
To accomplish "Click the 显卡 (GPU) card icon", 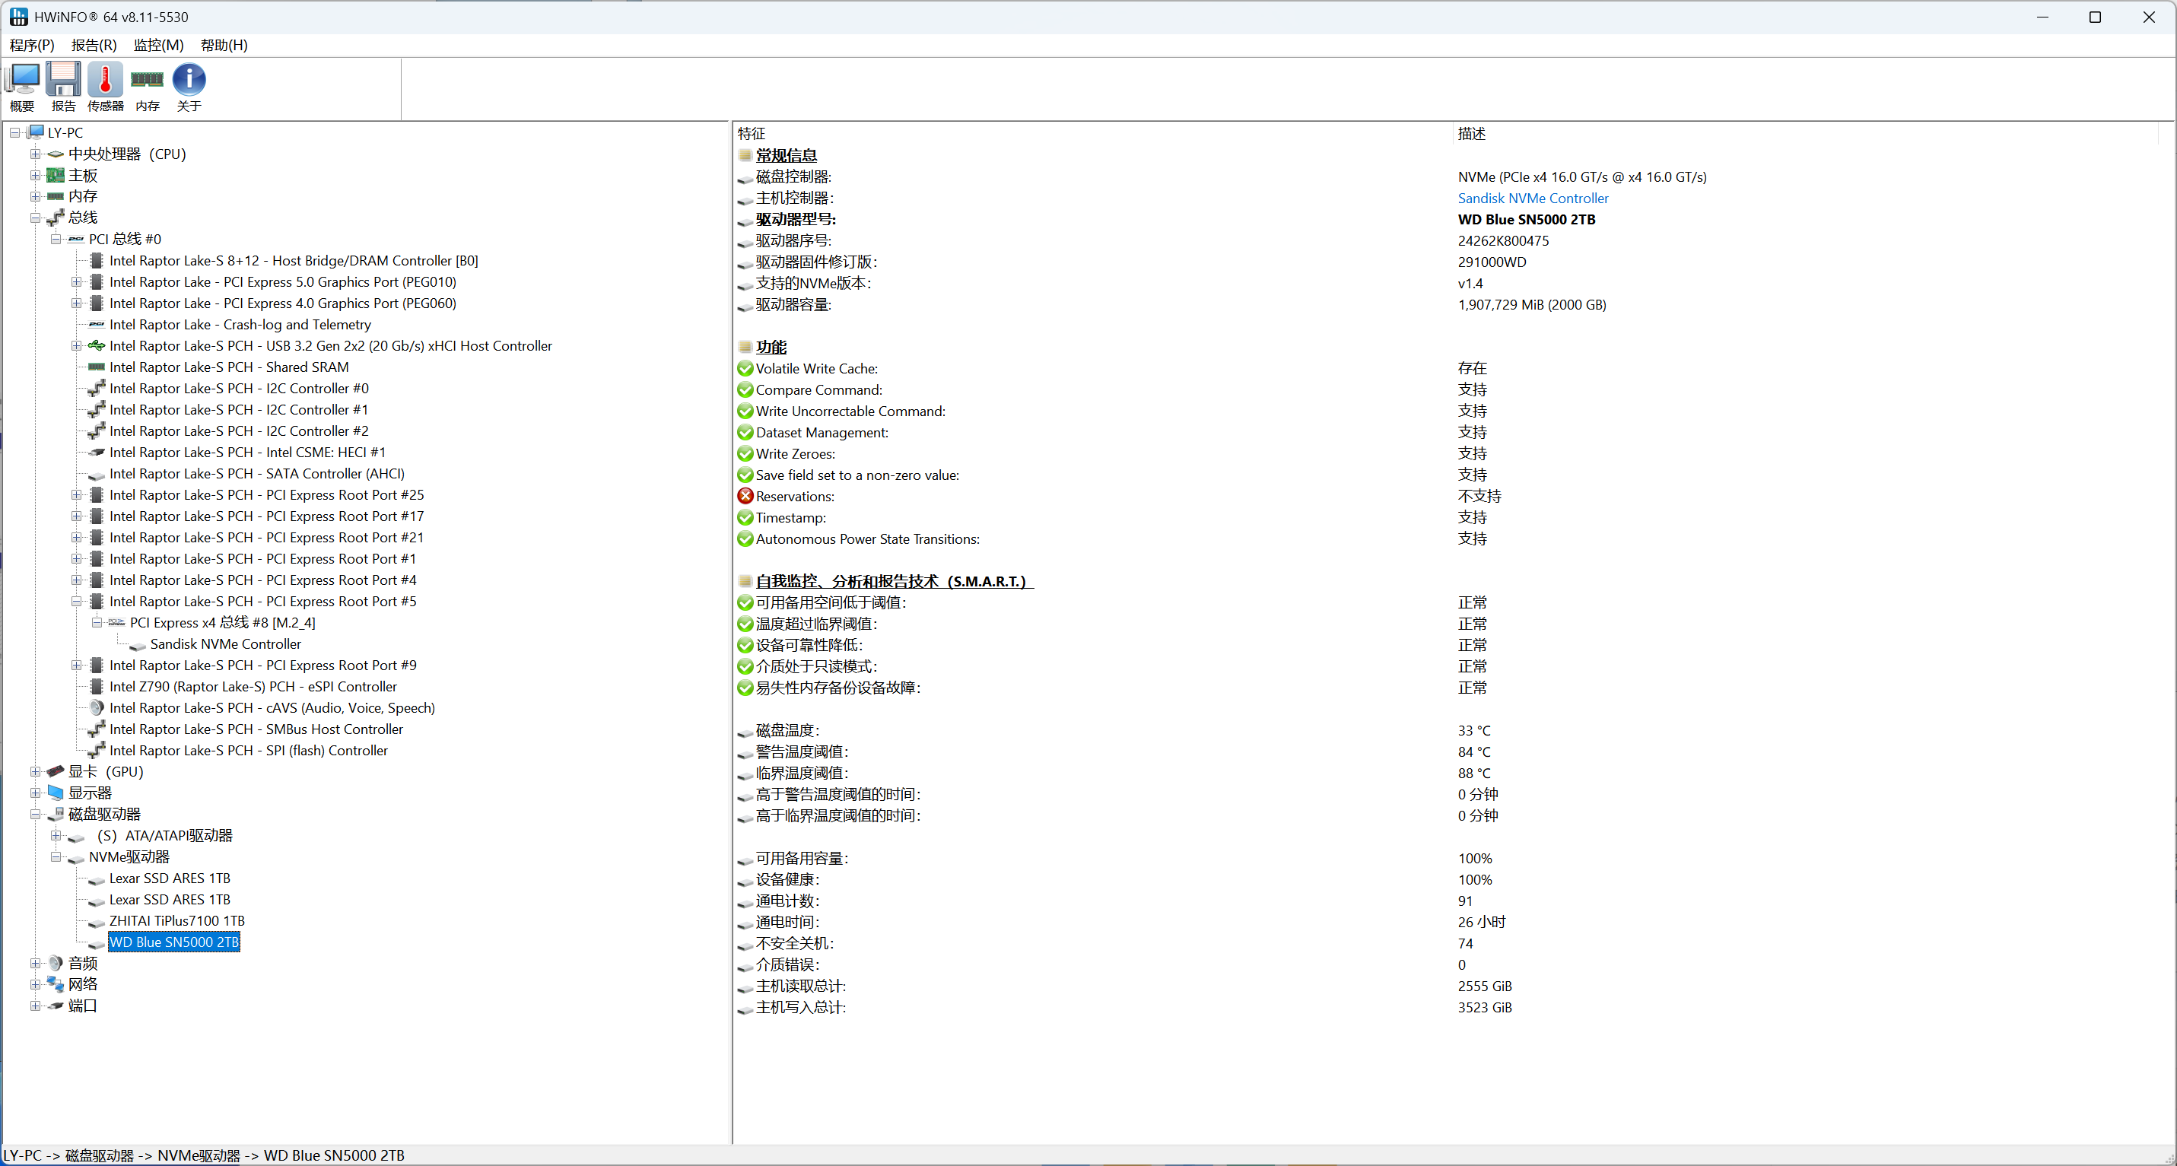I will coord(56,771).
